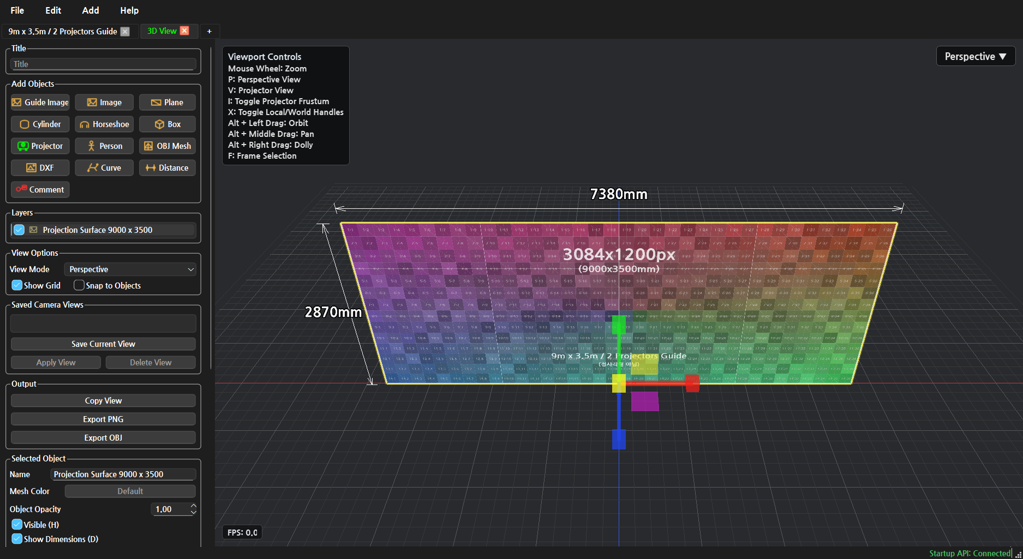Click Startup API: Connected status text
Viewport: 1023px width, 559px height.
click(970, 553)
